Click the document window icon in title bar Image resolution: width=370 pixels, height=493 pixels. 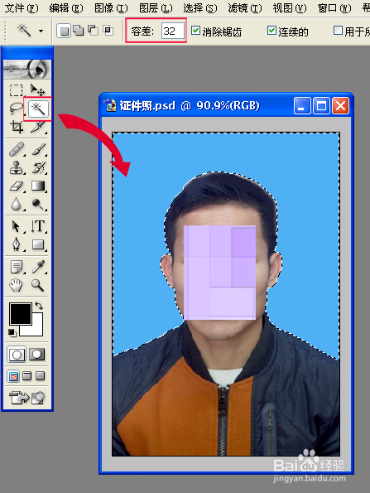click(x=110, y=106)
